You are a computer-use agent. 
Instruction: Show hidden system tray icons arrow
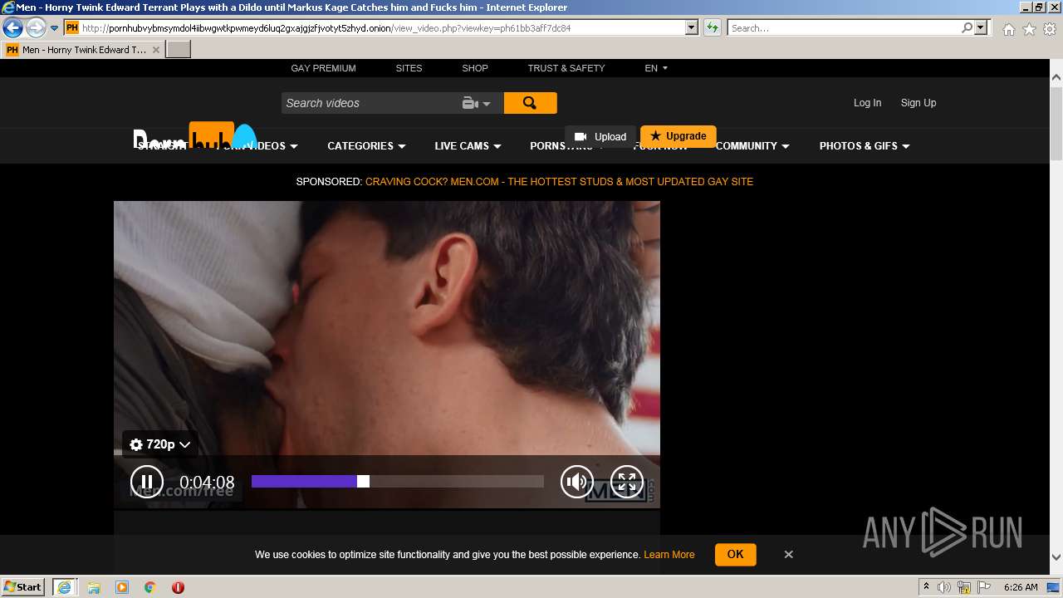(926, 587)
